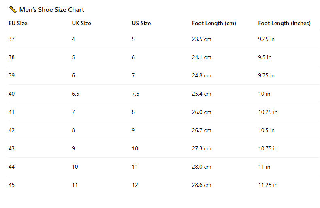
Task: Click the Men's Shoe Size Chart heading
Action: 52,10
